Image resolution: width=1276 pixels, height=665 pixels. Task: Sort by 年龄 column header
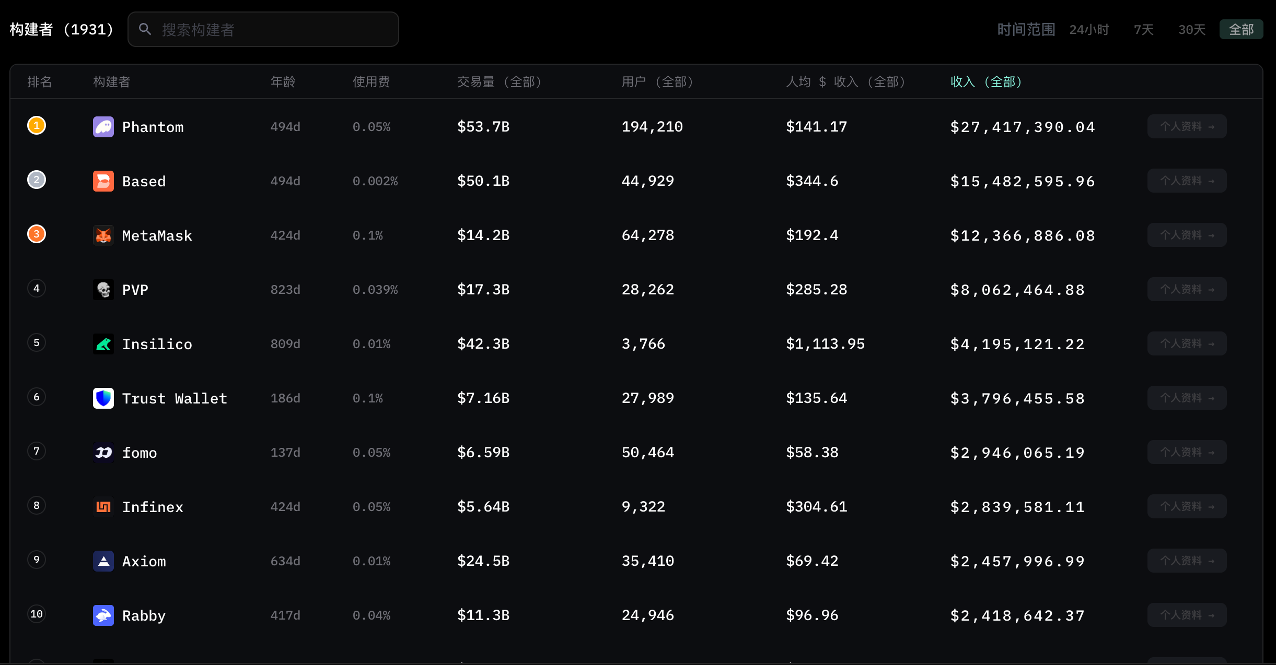point(283,82)
